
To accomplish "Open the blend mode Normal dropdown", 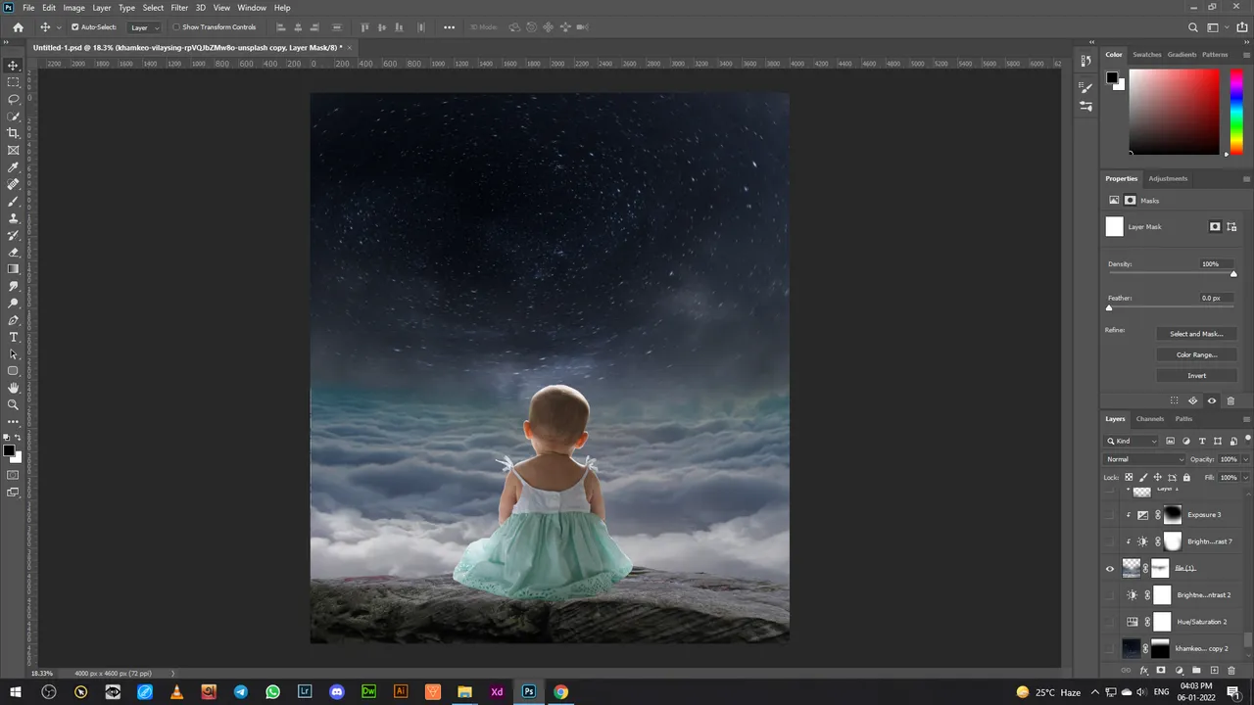I will pyautogui.click(x=1145, y=459).
